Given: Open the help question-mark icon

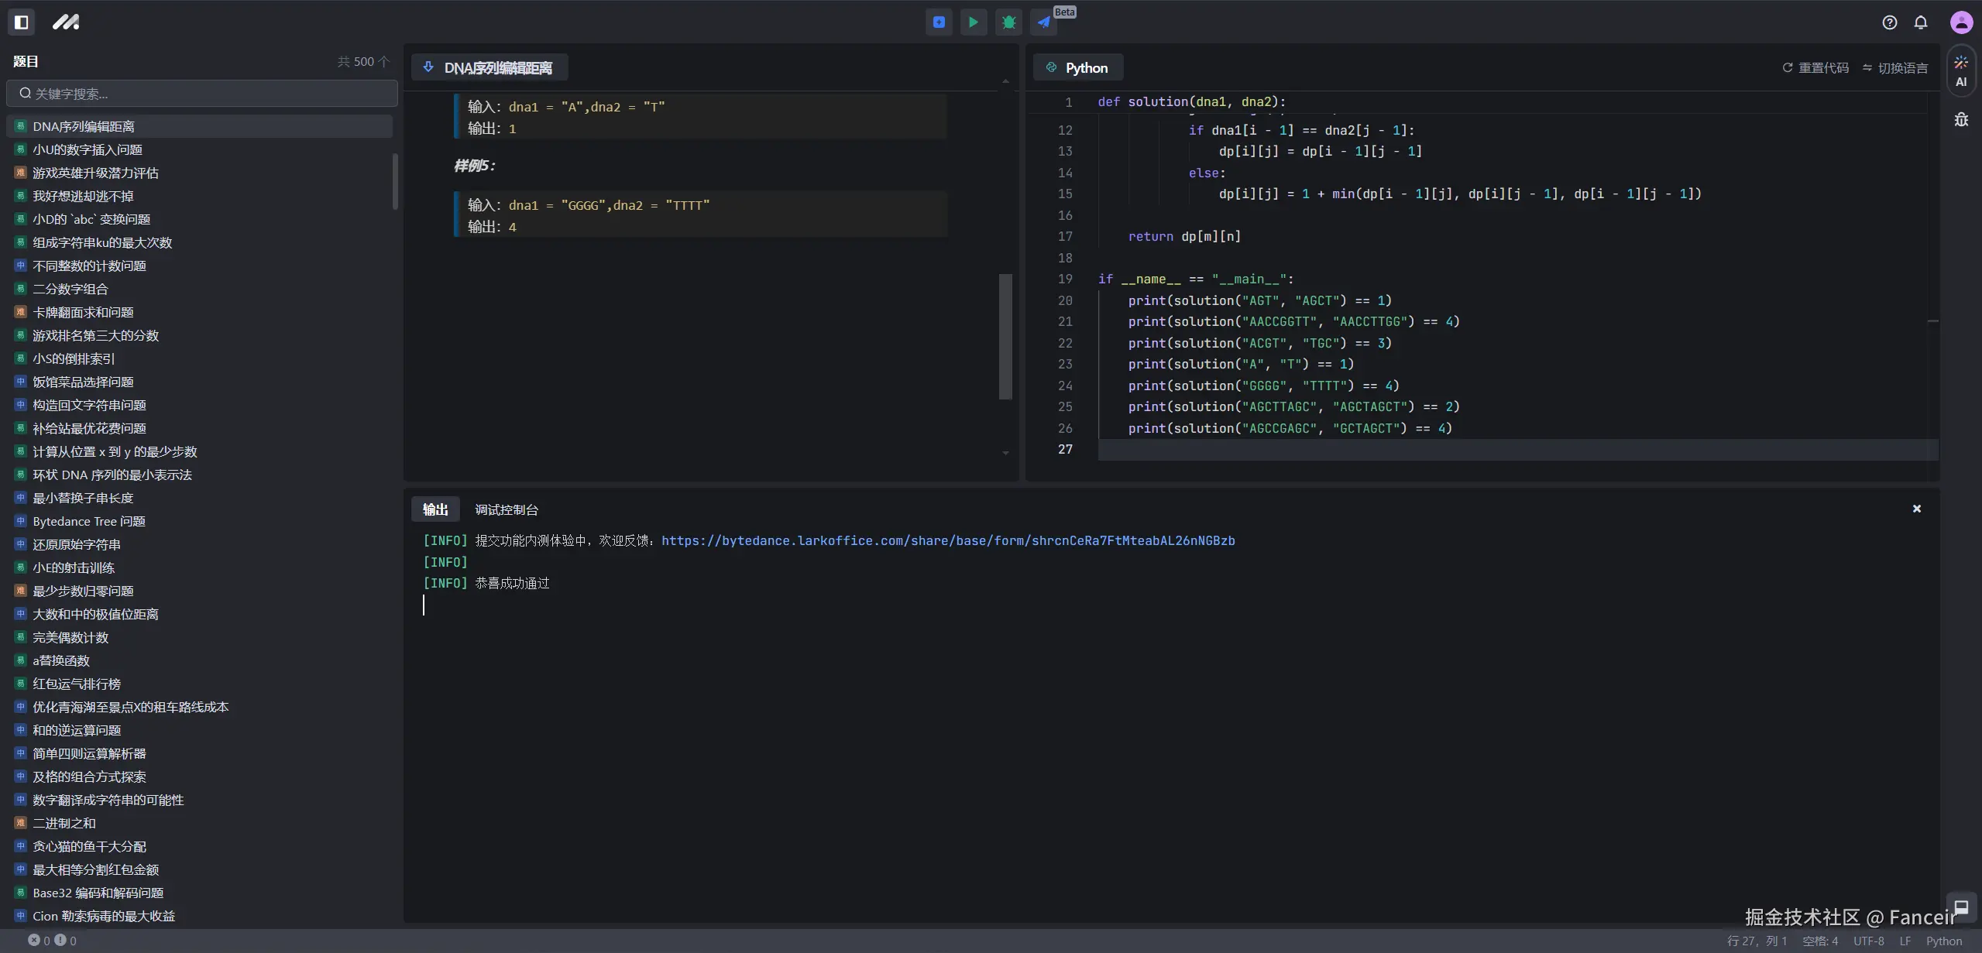Looking at the screenshot, I should [1890, 22].
